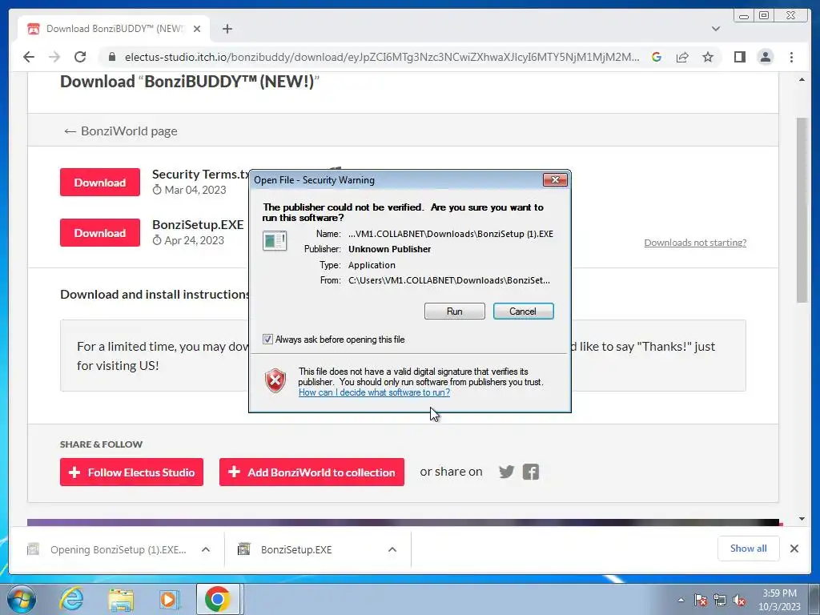The image size is (820, 615).
Task: Open the Windows Start menu
Action: tap(22, 599)
